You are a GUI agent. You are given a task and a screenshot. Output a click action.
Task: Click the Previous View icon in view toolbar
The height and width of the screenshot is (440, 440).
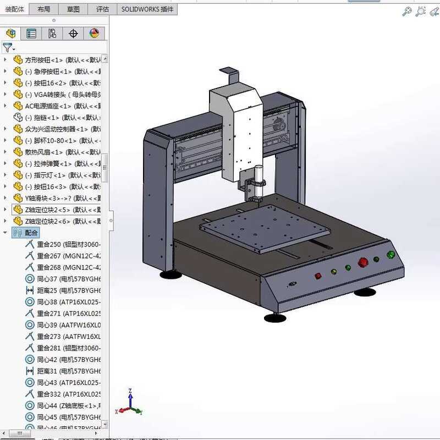435,11
